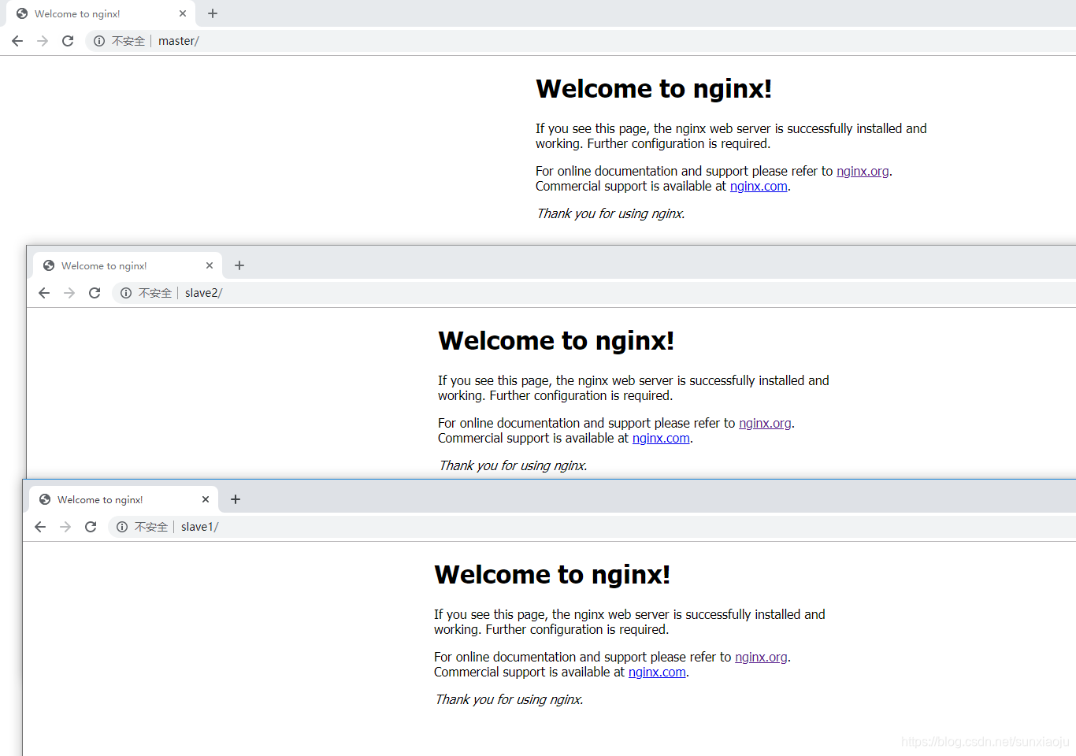Screen dimensions: 1076x756
Task: Click back arrow in slave1 browser window
Action: point(40,527)
